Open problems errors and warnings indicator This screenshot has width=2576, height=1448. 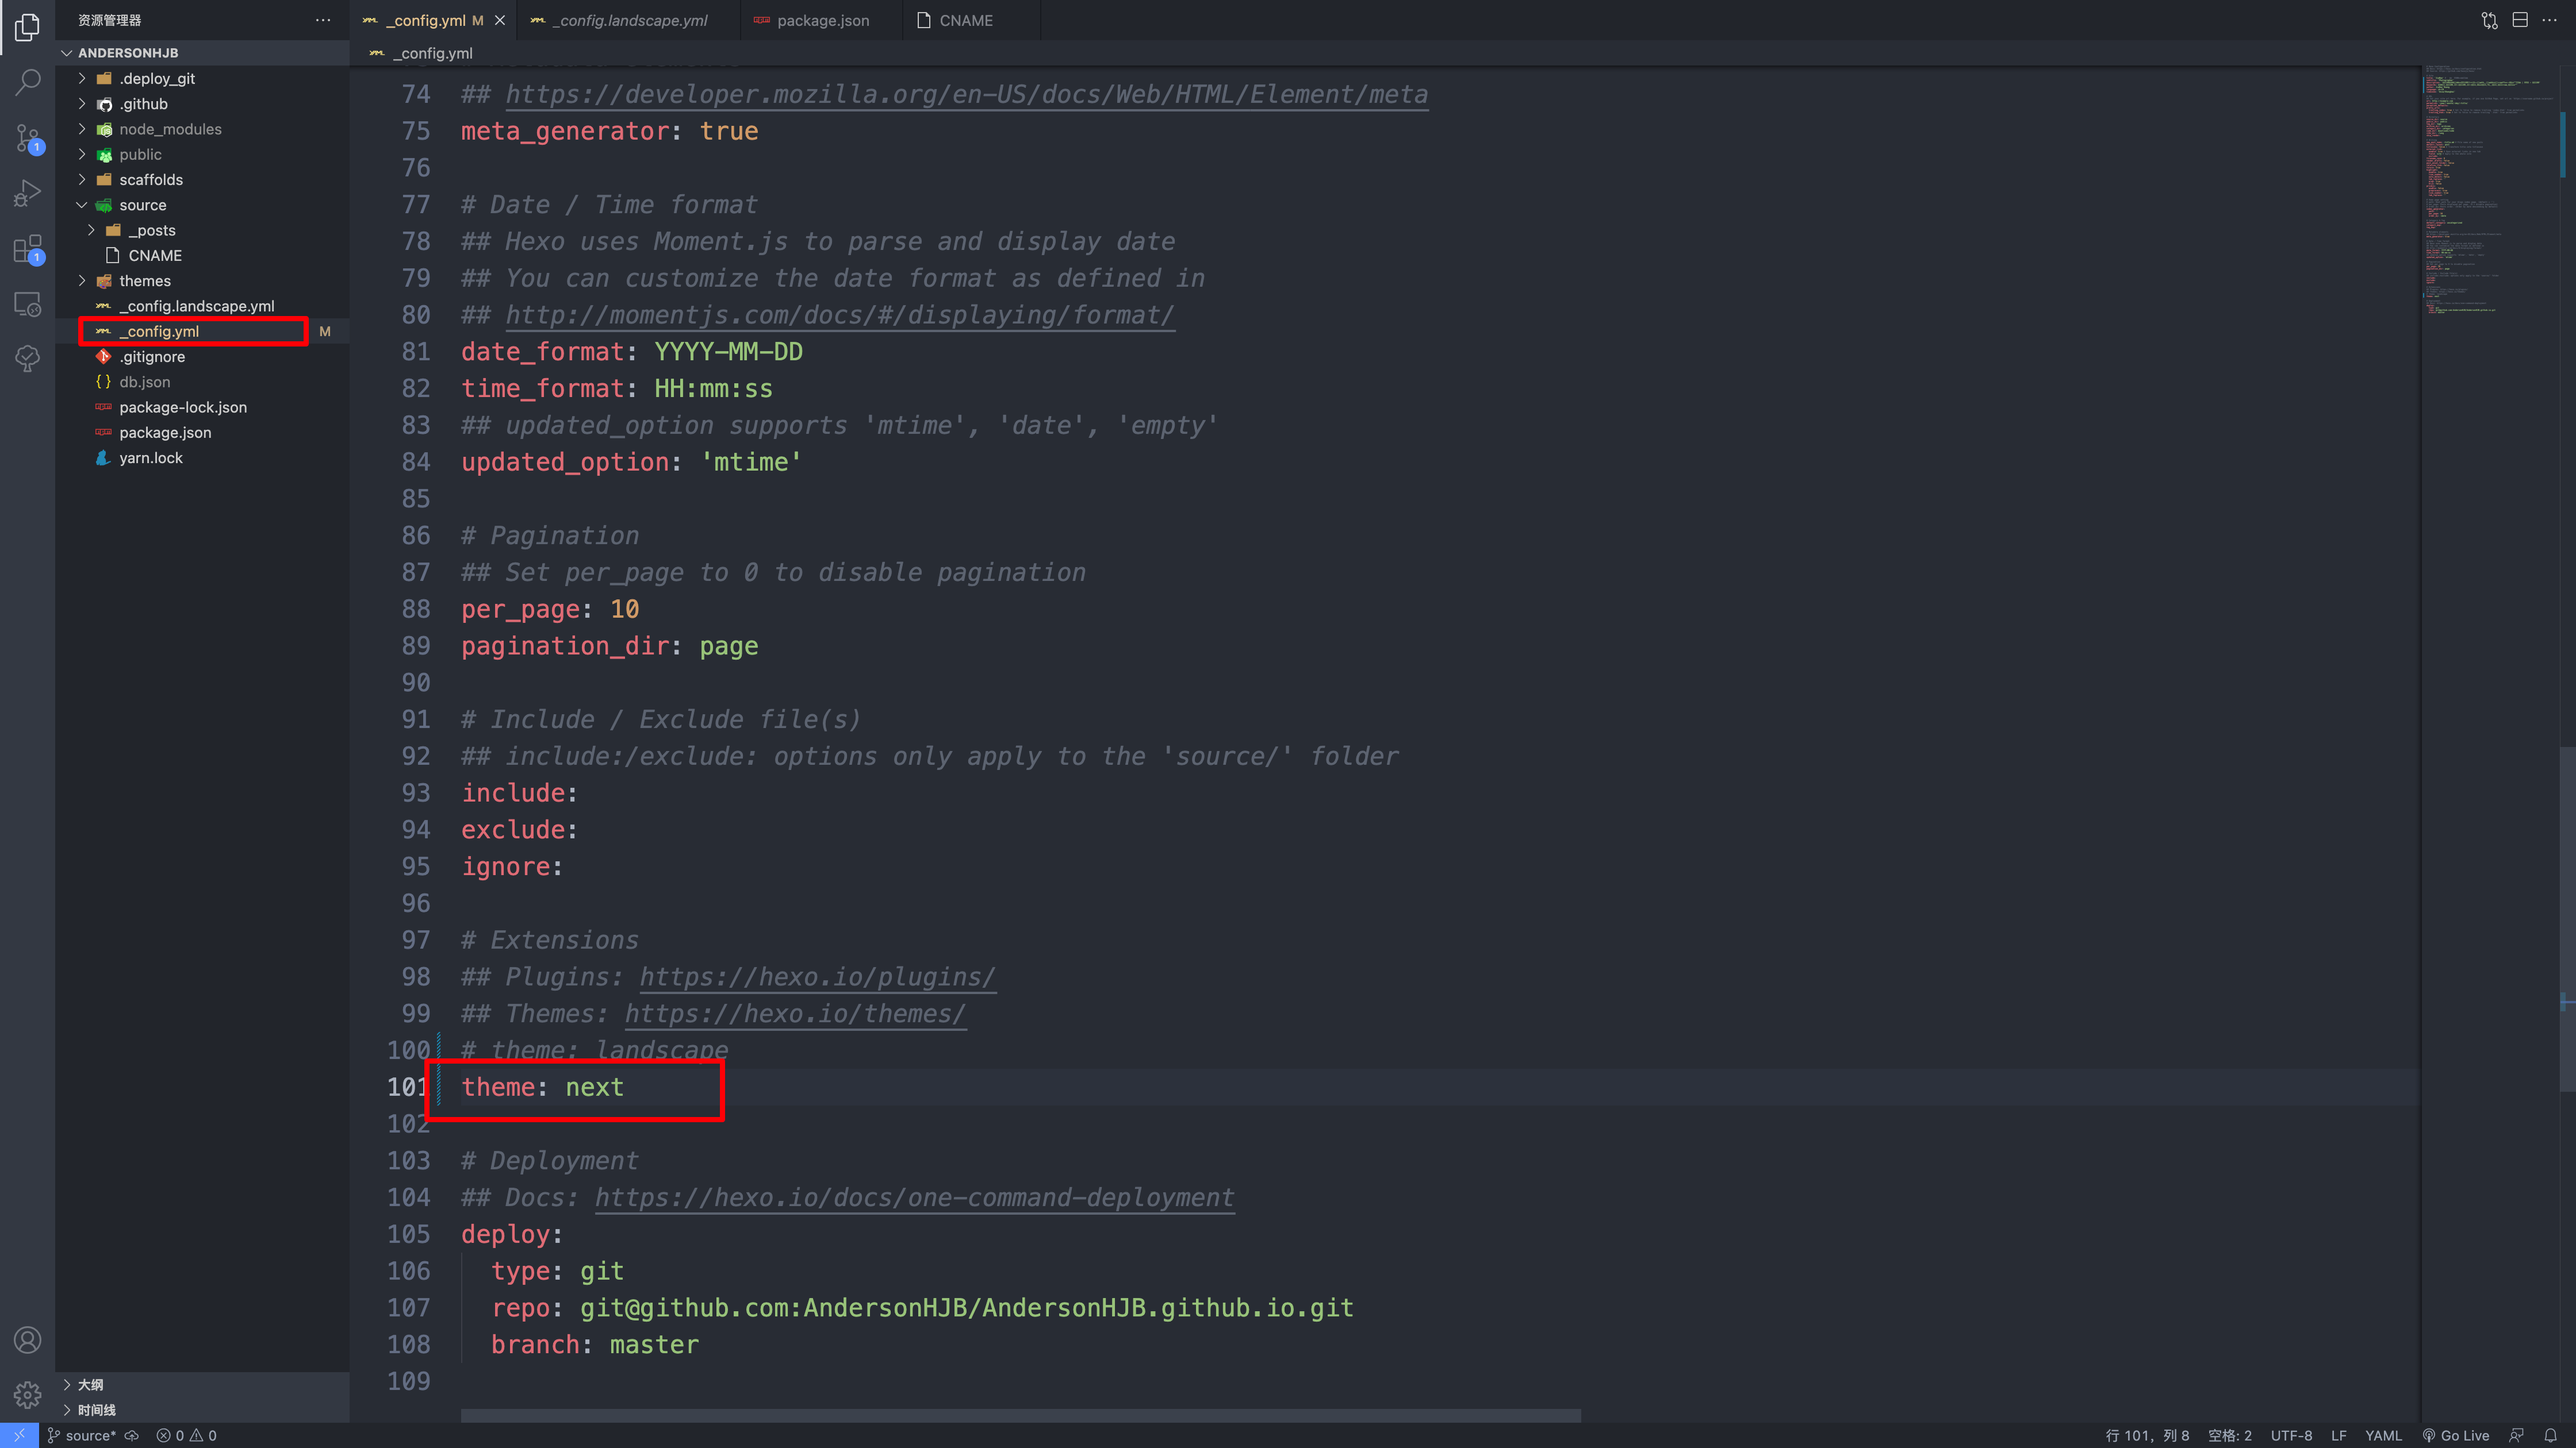(187, 1435)
